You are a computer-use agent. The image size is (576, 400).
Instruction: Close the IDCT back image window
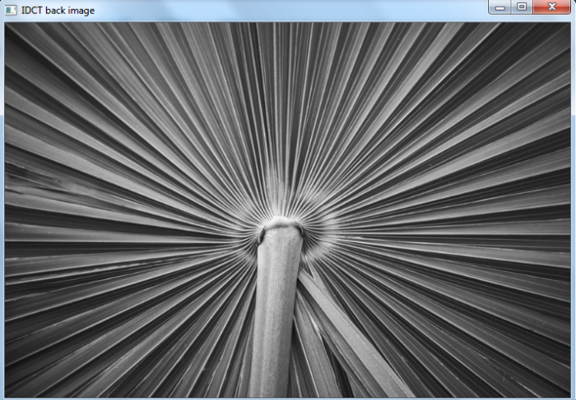552,7
